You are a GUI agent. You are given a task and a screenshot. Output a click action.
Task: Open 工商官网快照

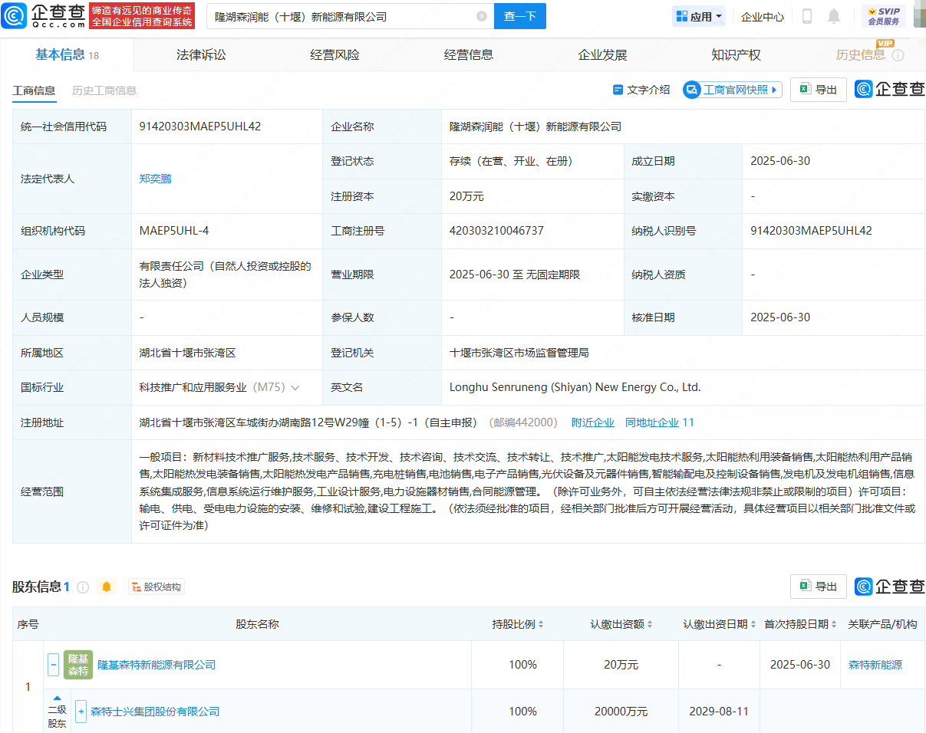pyautogui.click(x=733, y=90)
